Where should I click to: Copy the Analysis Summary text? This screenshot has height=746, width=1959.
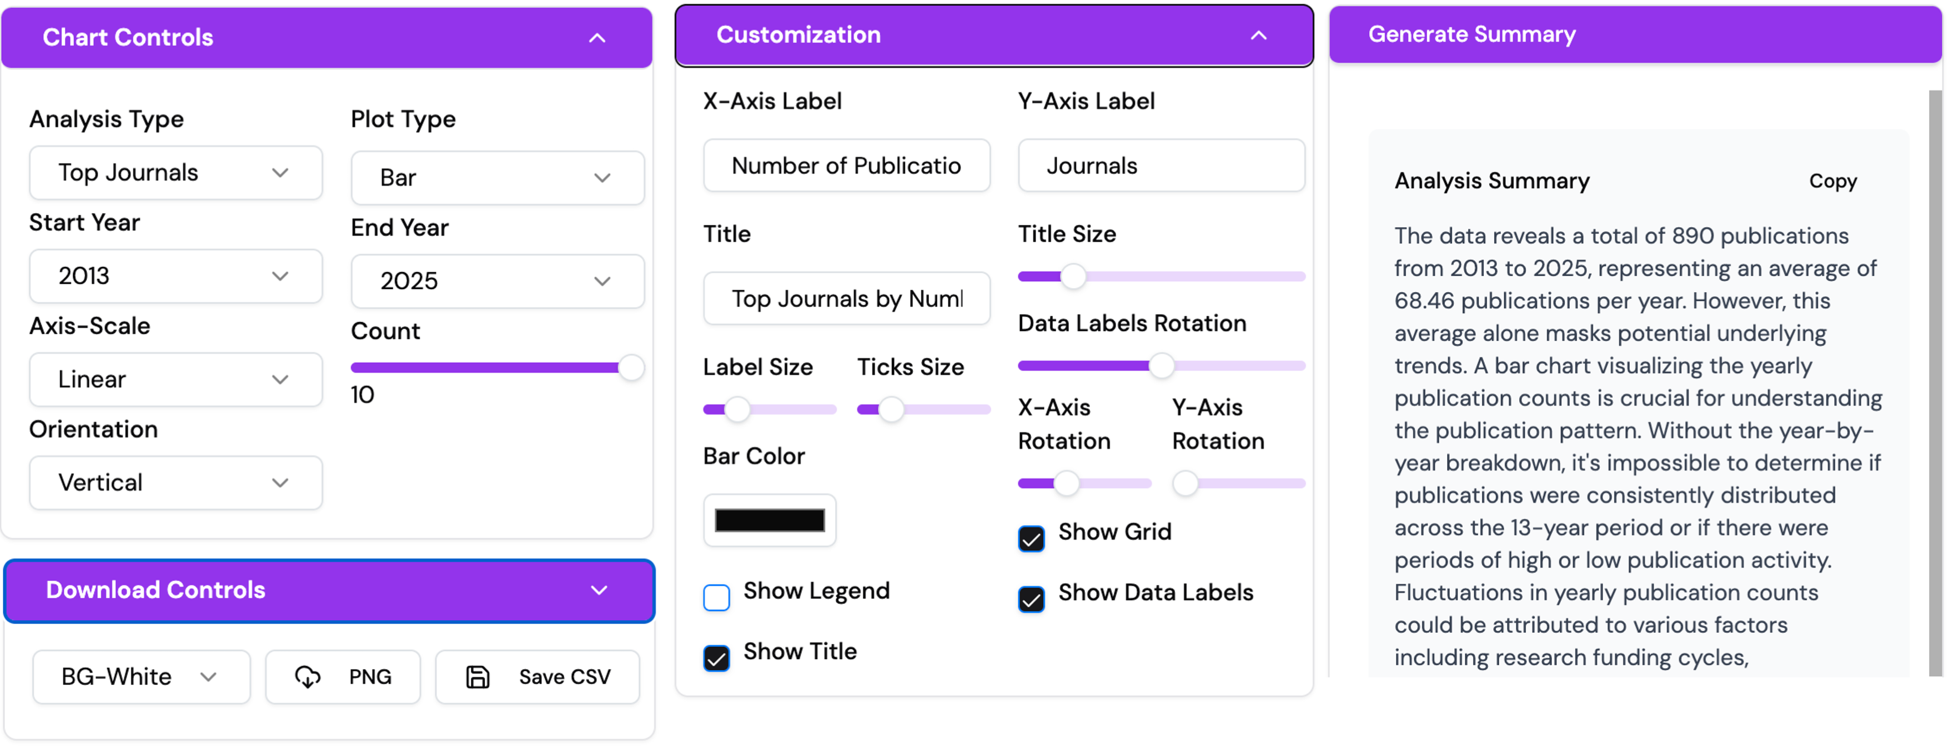(1832, 181)
